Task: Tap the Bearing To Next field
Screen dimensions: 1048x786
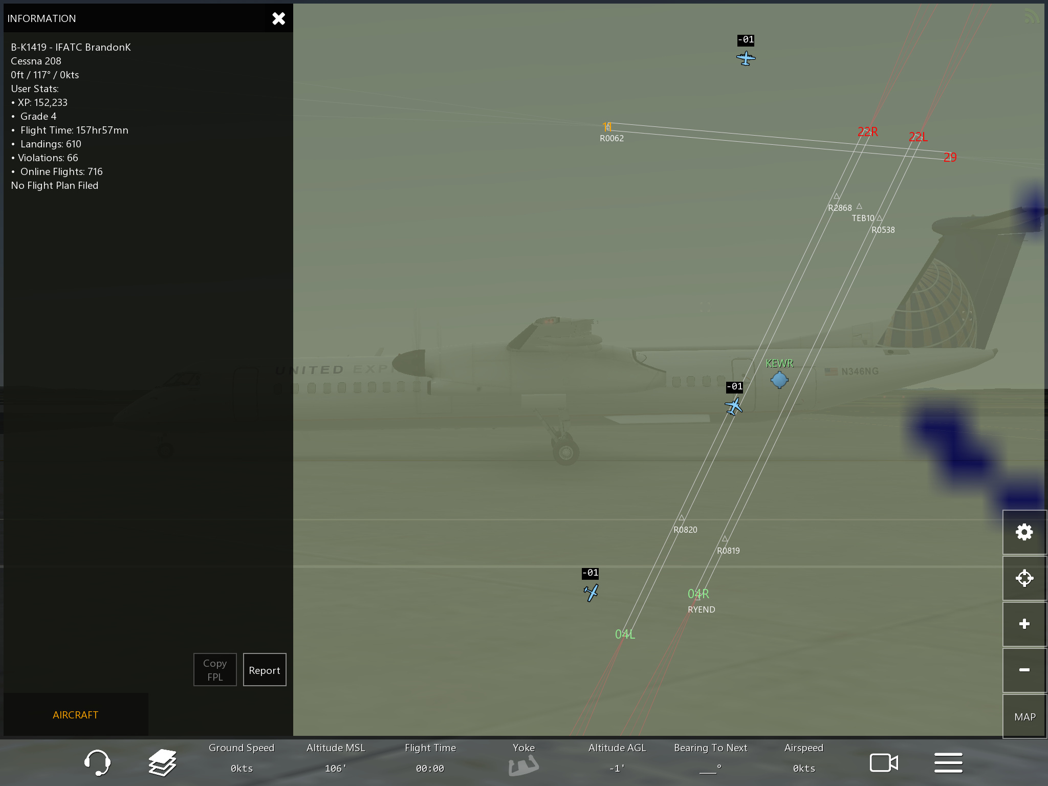Action: (x=710, y=758)
